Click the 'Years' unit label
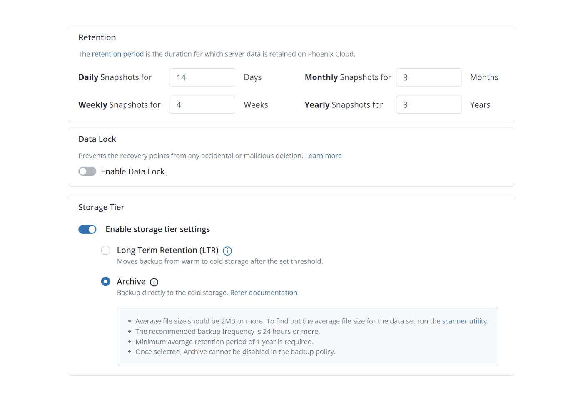This screenshot has width=583, height=402. coord(480,105)
